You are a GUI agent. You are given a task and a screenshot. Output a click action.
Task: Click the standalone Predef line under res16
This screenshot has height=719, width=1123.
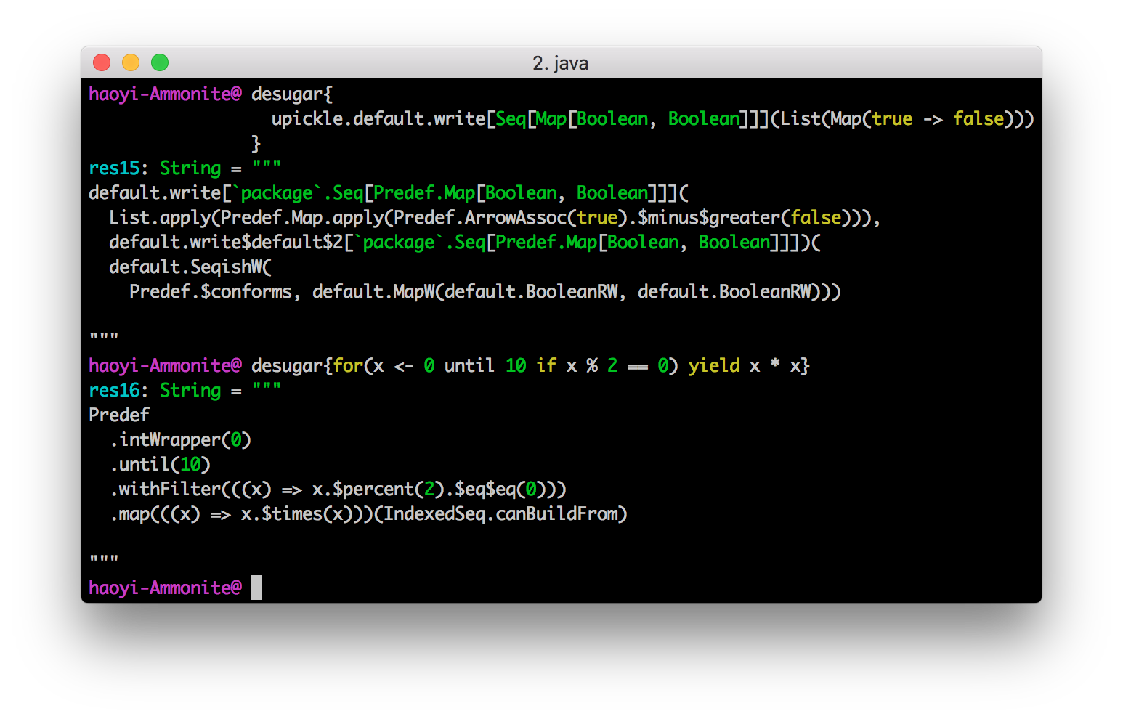[119, 415]
